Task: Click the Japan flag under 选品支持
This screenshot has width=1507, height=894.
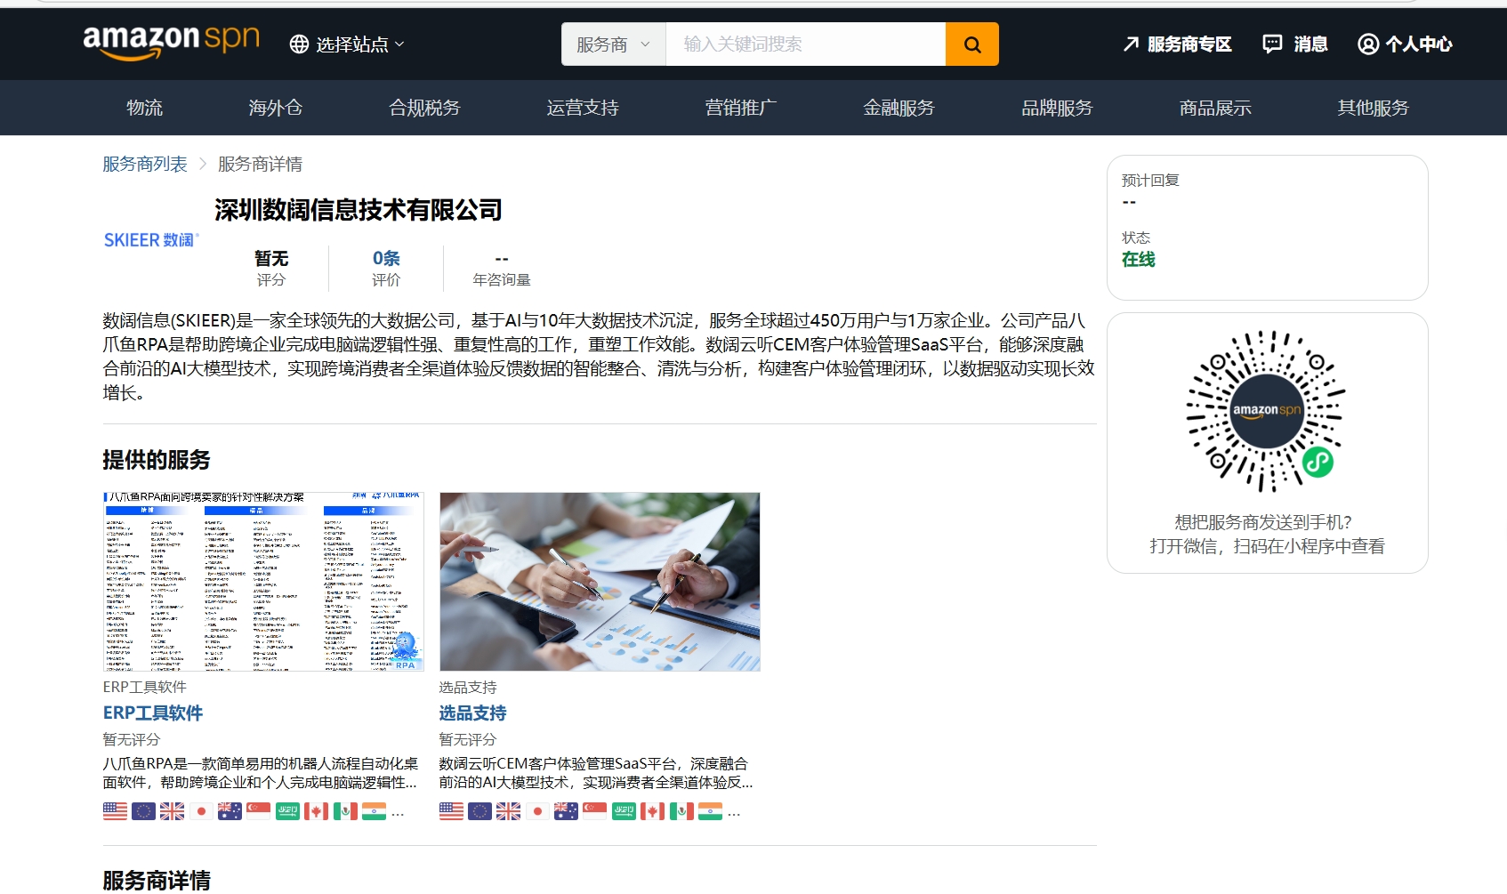Action: (x=537, y=811)
